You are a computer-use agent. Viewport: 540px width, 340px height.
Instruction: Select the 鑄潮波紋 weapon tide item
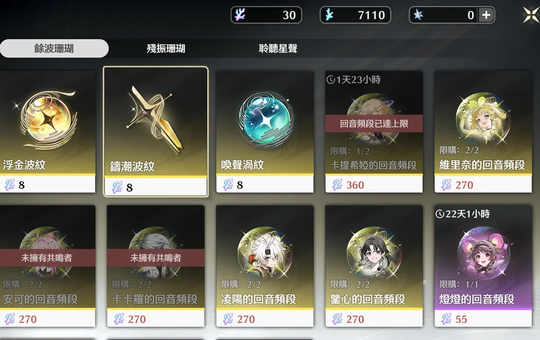(155, 132)
